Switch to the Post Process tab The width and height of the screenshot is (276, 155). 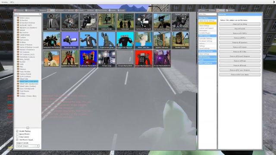(x=101, y=10)
